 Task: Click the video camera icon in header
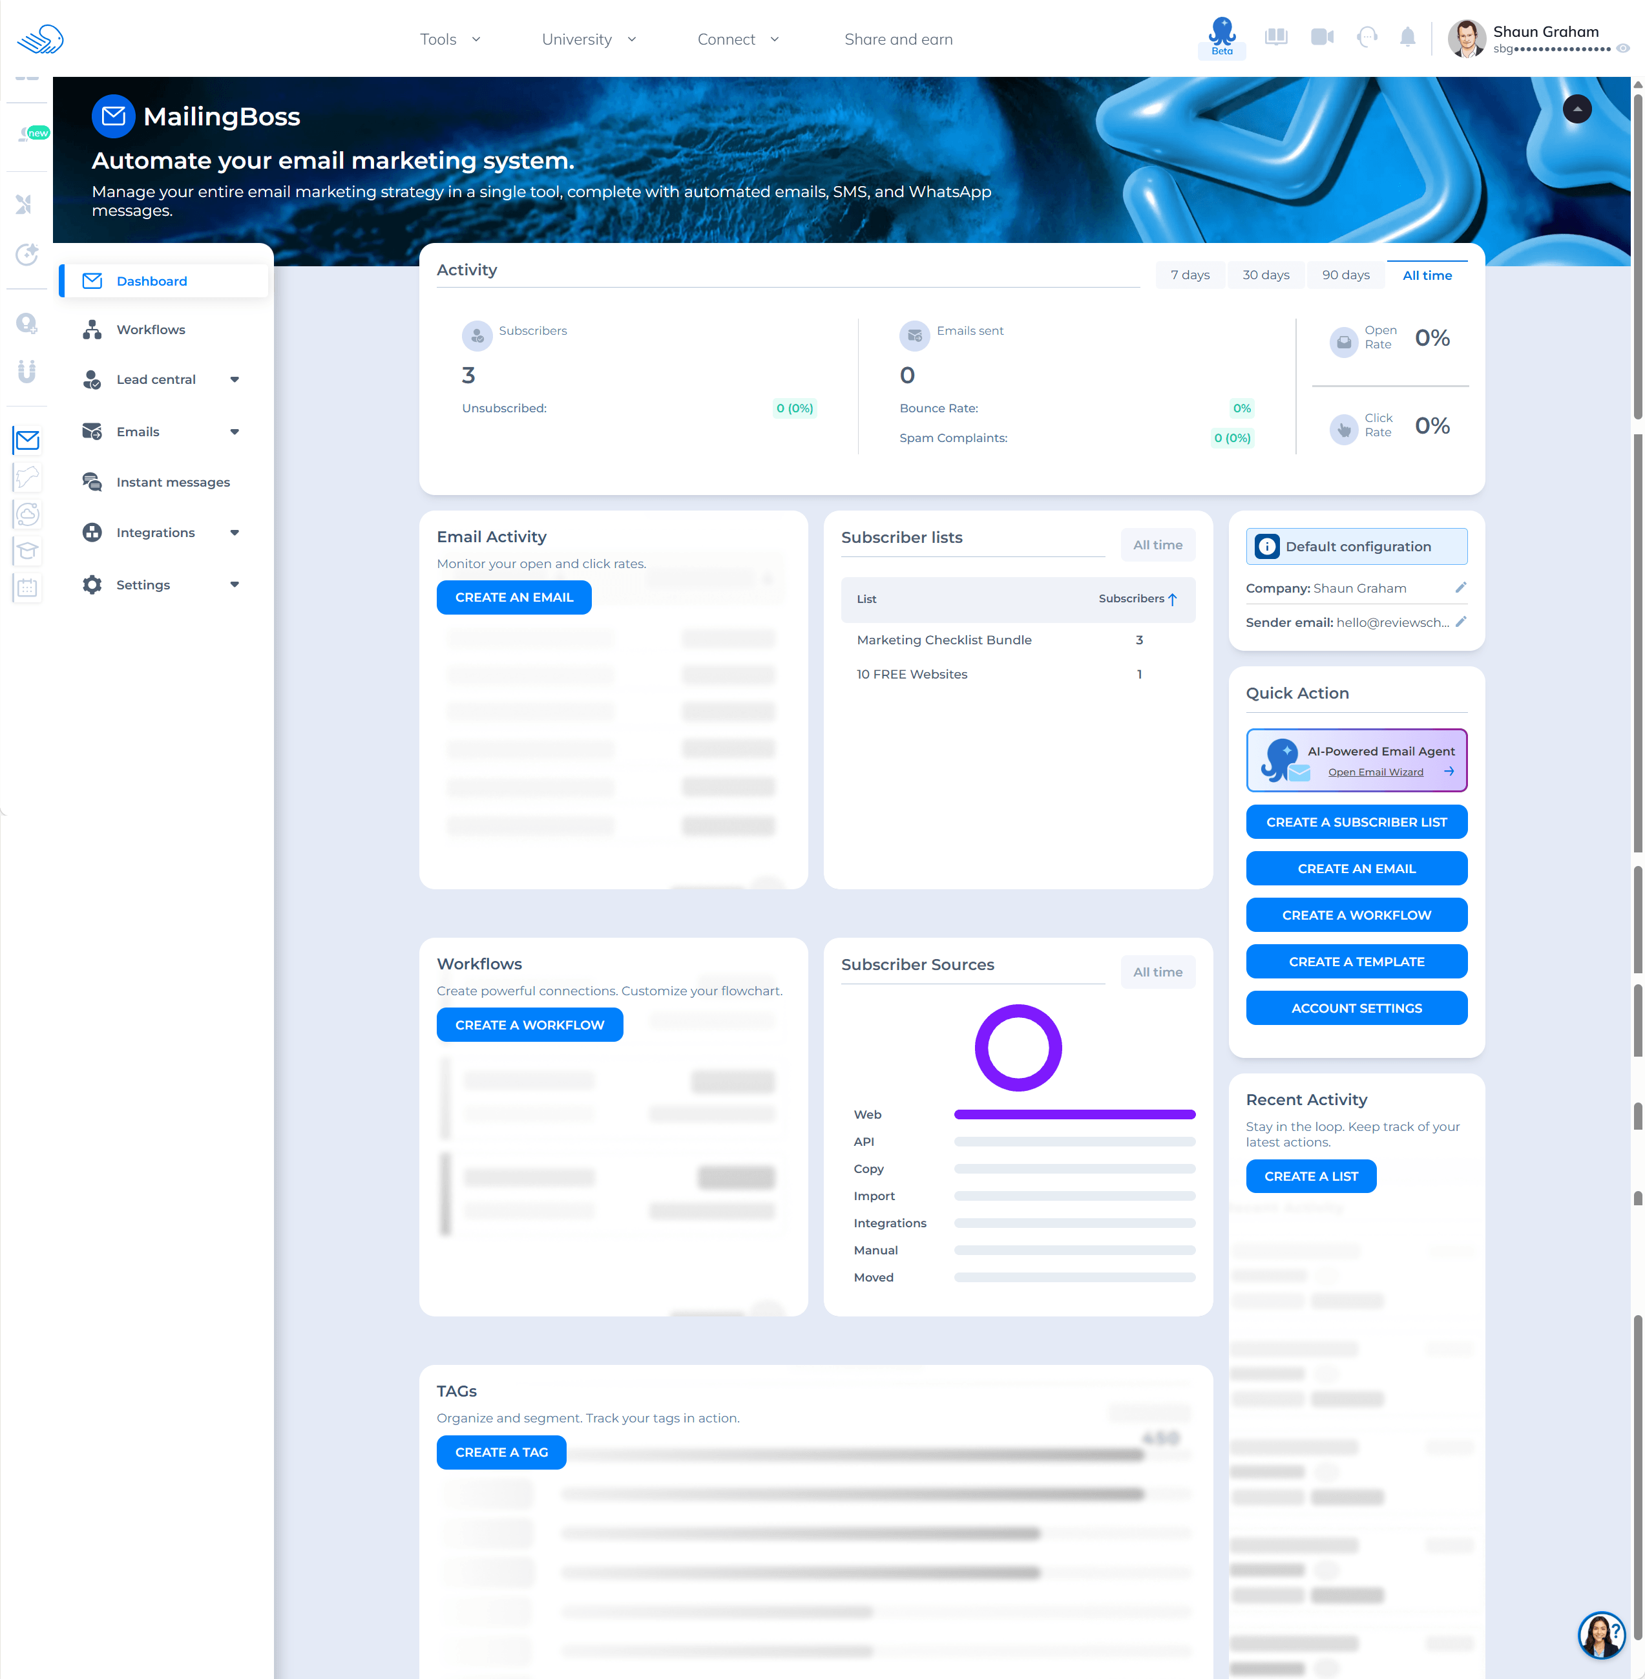[1322, 37]
